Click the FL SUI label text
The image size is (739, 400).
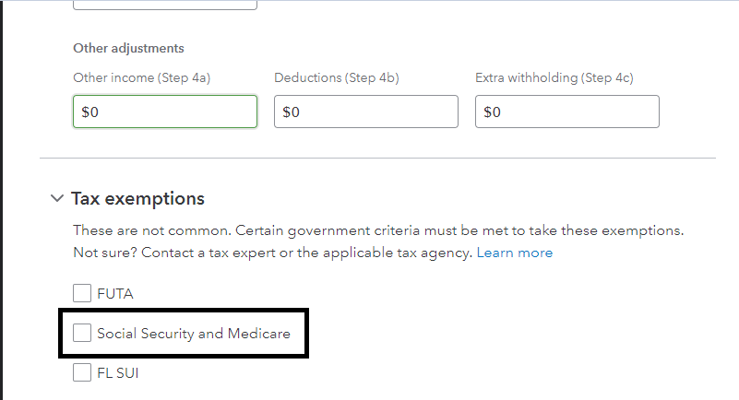[x=117, y=373]
